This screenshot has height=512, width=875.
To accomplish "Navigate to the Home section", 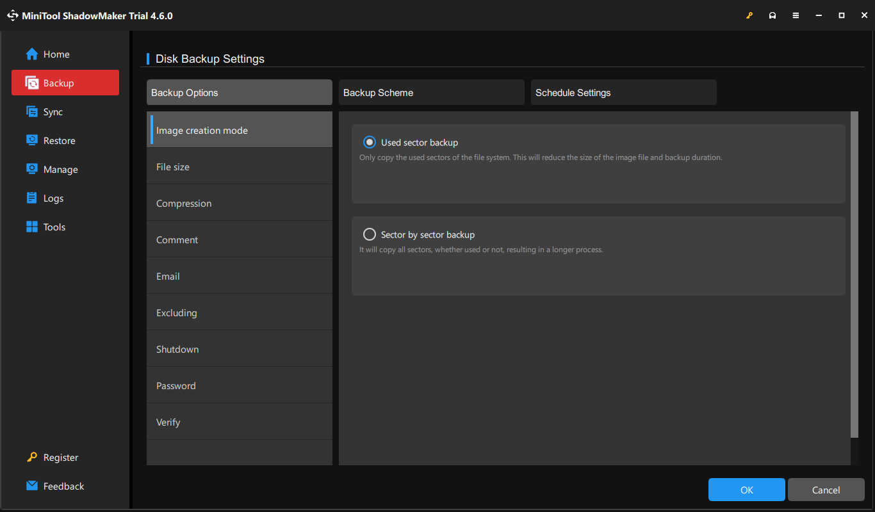I will [54, 54].
